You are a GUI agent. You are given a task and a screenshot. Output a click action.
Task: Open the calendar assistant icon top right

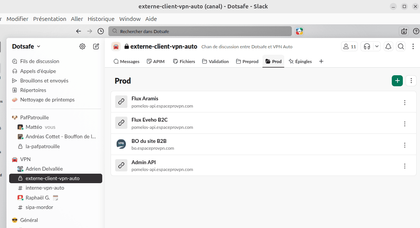(404, 31)
